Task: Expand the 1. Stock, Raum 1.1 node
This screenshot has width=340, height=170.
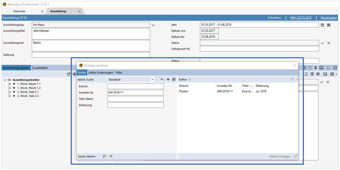Action: click(9, 84)
